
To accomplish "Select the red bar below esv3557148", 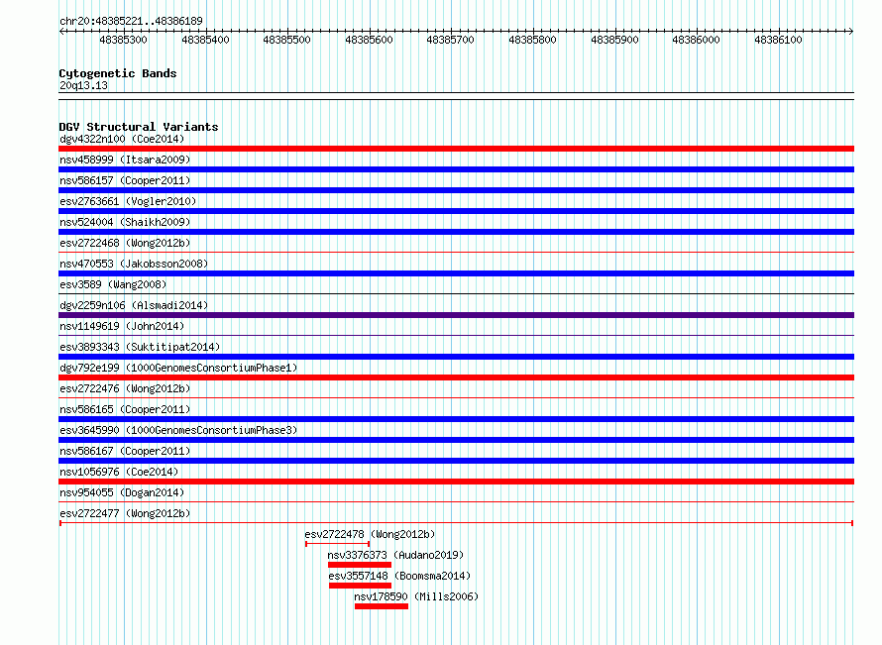I will tap(360, 586).
